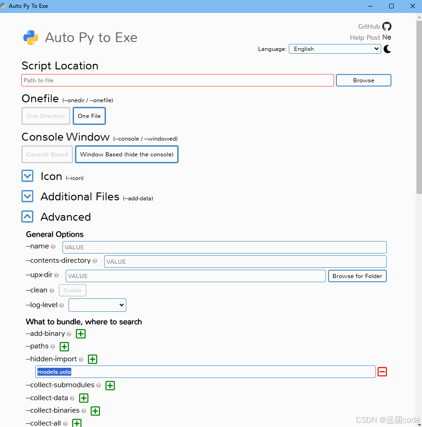The image size is (422, 427).
Task: Open the GitHub text link
Action: pyautogui.click(x=369, y=26)
